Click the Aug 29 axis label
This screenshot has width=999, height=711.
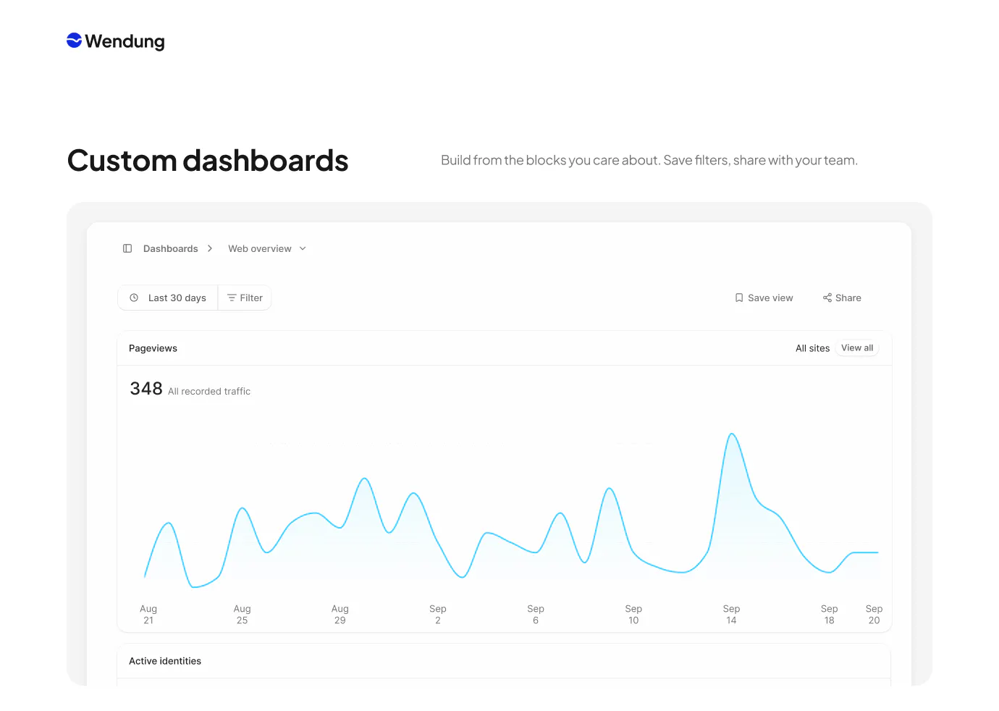tap(340, 614)
